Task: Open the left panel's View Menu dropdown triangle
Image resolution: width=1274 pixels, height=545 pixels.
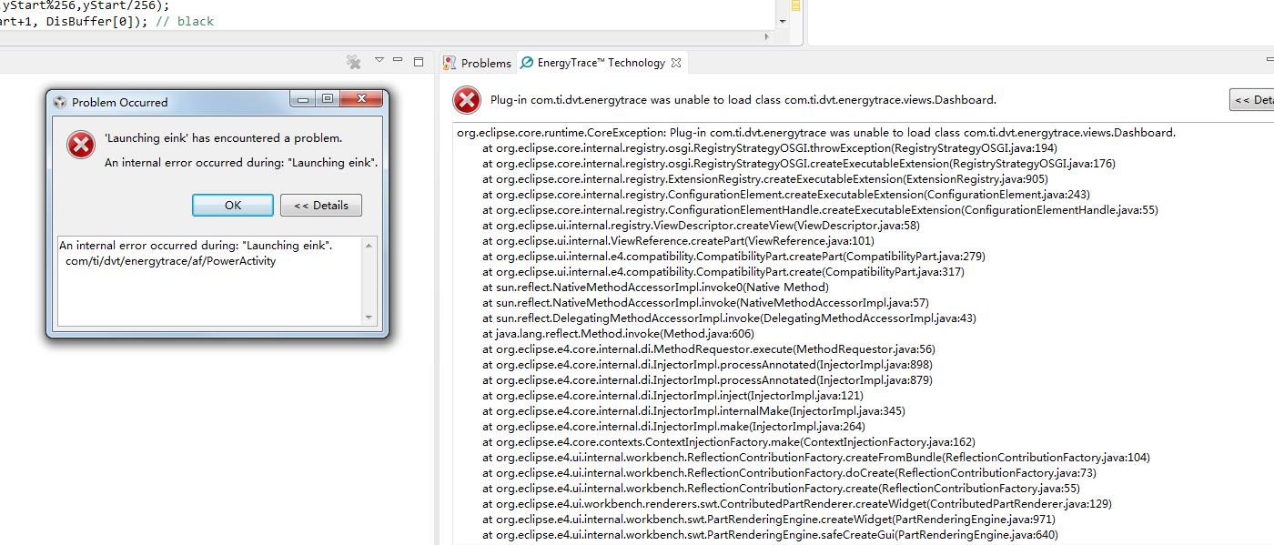Action: (379, 60)
